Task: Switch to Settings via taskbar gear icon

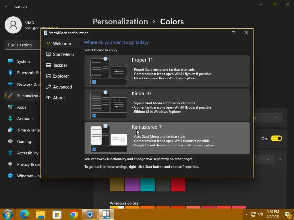Action: pyautogui.click(x=90, y=214)
